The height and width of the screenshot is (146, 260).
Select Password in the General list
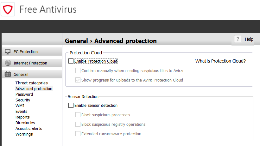point(24,94)
